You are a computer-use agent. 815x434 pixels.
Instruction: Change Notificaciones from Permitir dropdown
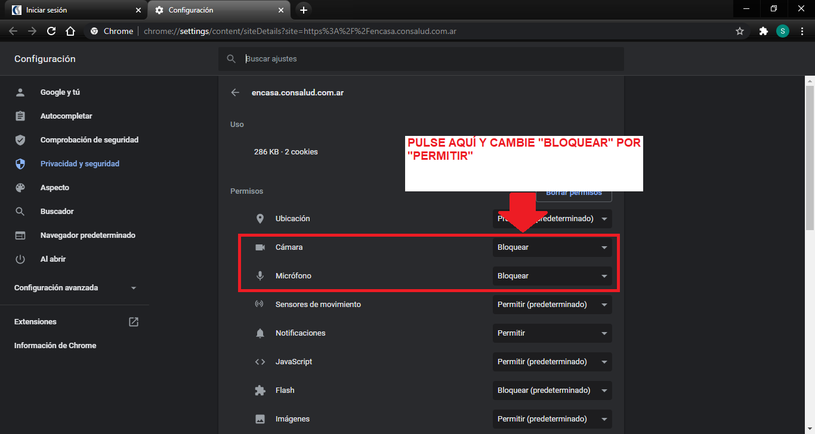tap(552, 333)
